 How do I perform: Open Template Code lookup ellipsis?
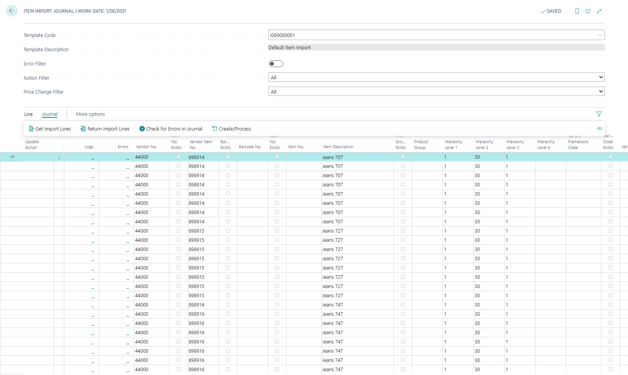[x=600, y=35]
